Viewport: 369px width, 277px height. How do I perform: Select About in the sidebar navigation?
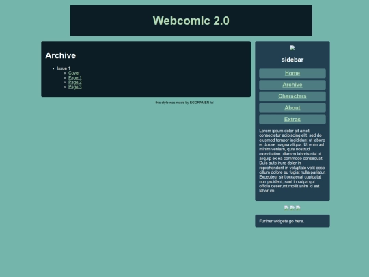(292, 108)
